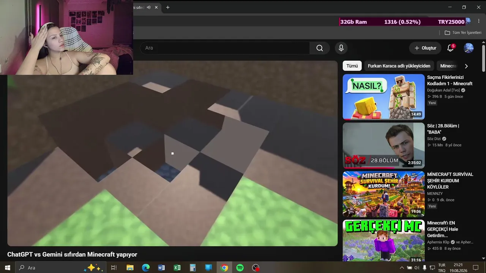Open the "Söz | 28.Bölüm | BABA" title
Viewport: 486px width, 273px height.
point(443,129)
